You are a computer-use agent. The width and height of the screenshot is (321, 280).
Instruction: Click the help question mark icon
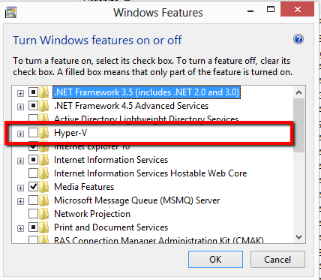[298, 39]
